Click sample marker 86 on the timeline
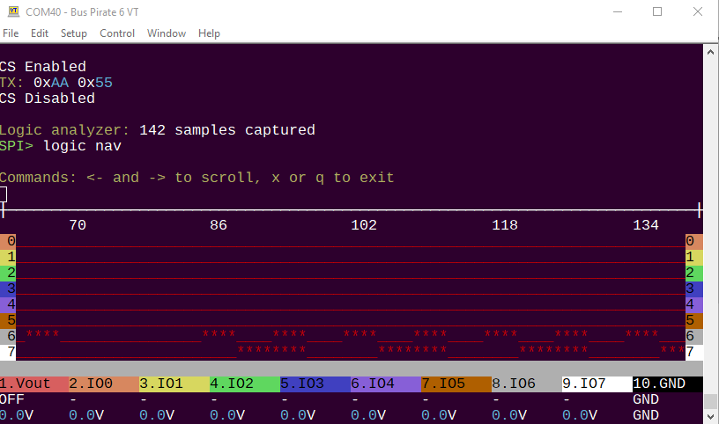The height and width of the screenshot is (424, 719). click(219, 225)
